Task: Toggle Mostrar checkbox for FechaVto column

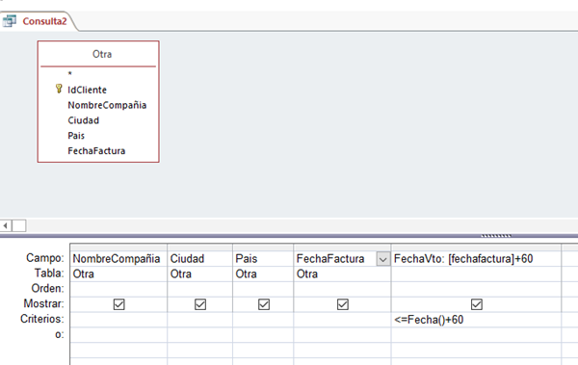Action: tap(476, 304)
